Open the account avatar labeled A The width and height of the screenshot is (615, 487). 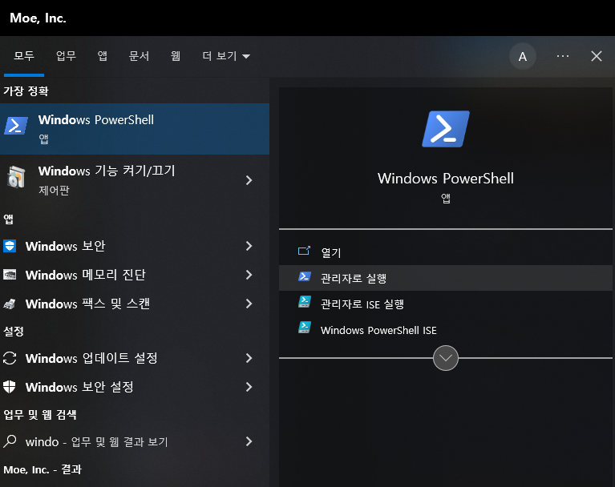523,56
